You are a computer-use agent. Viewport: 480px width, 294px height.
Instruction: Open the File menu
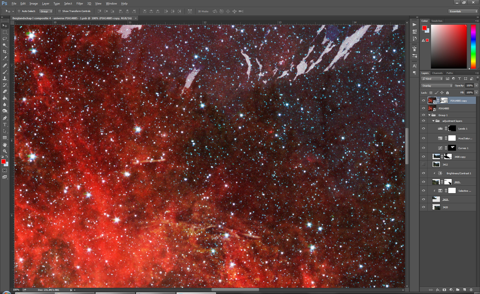[14, 3]
